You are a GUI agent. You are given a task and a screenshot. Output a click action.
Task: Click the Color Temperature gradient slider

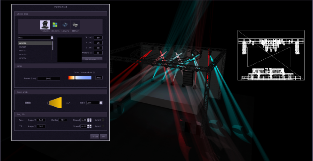coord(79,78)
